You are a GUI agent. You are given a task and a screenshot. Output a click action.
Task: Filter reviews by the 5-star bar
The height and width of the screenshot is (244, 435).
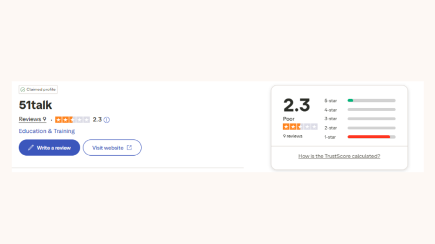371,100
